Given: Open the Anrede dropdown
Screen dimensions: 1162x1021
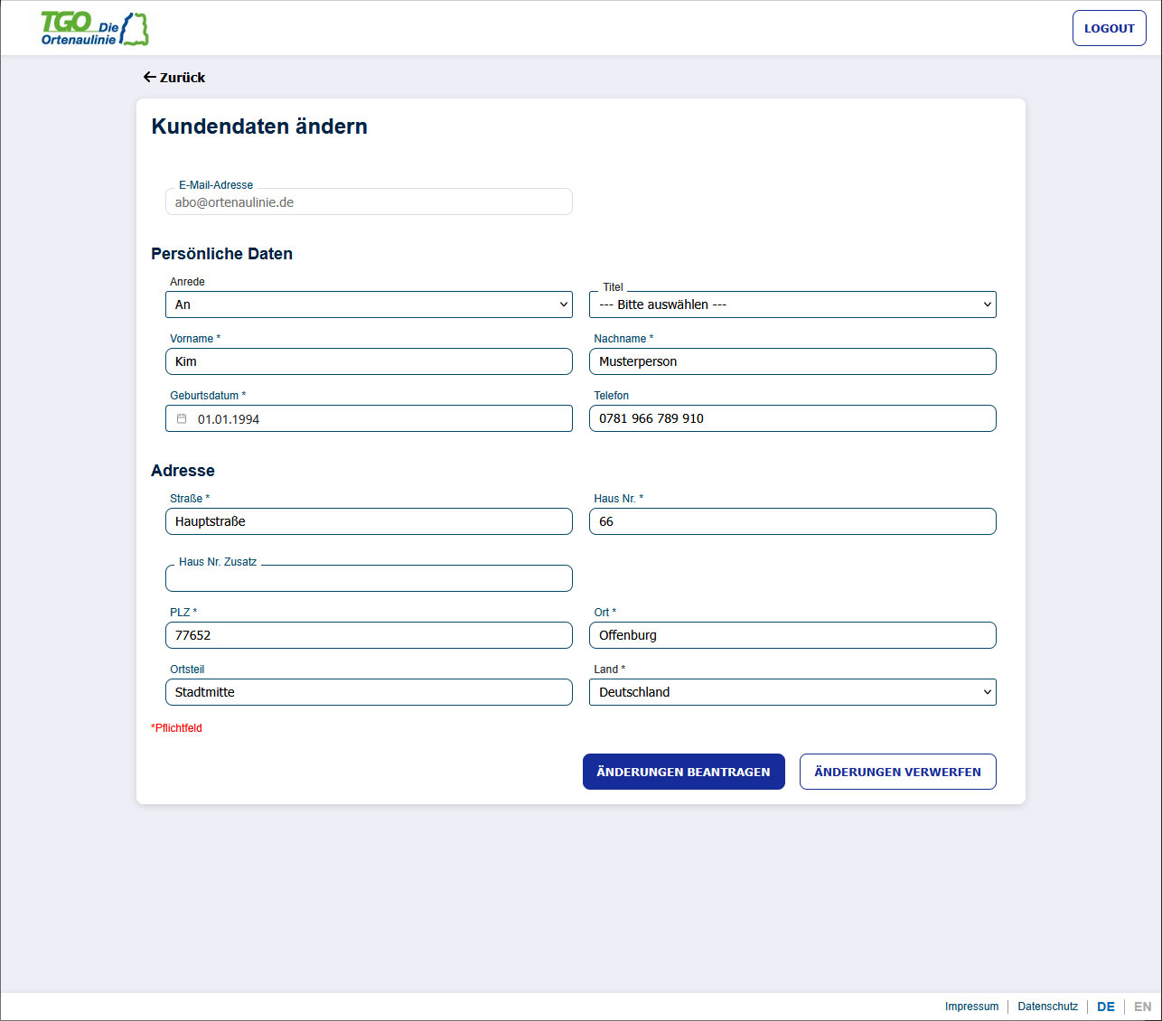Looking at the screenshot, I should (x=369, y=304).
